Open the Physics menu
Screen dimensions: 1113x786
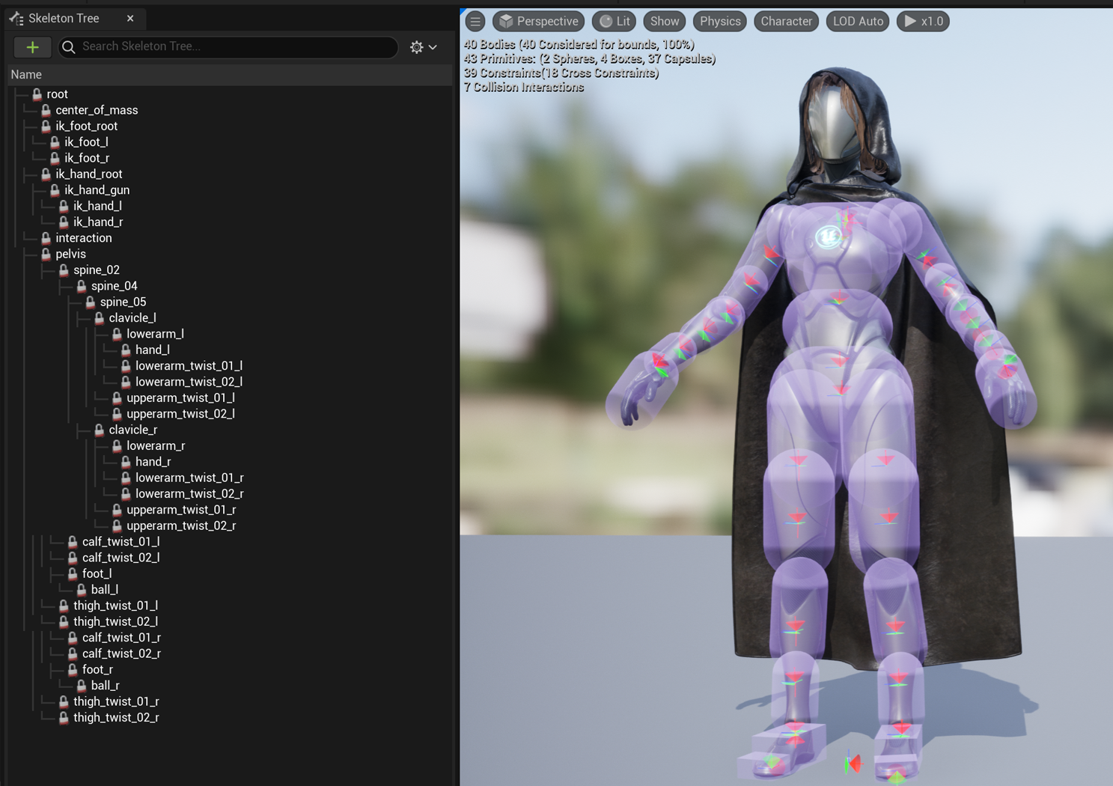[720, 21]
